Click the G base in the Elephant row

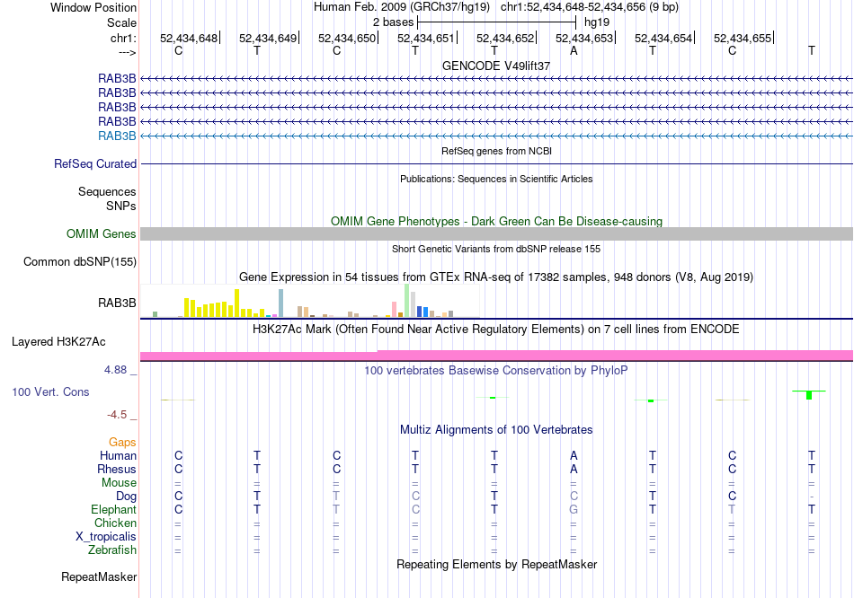click(x=574, y=510)
